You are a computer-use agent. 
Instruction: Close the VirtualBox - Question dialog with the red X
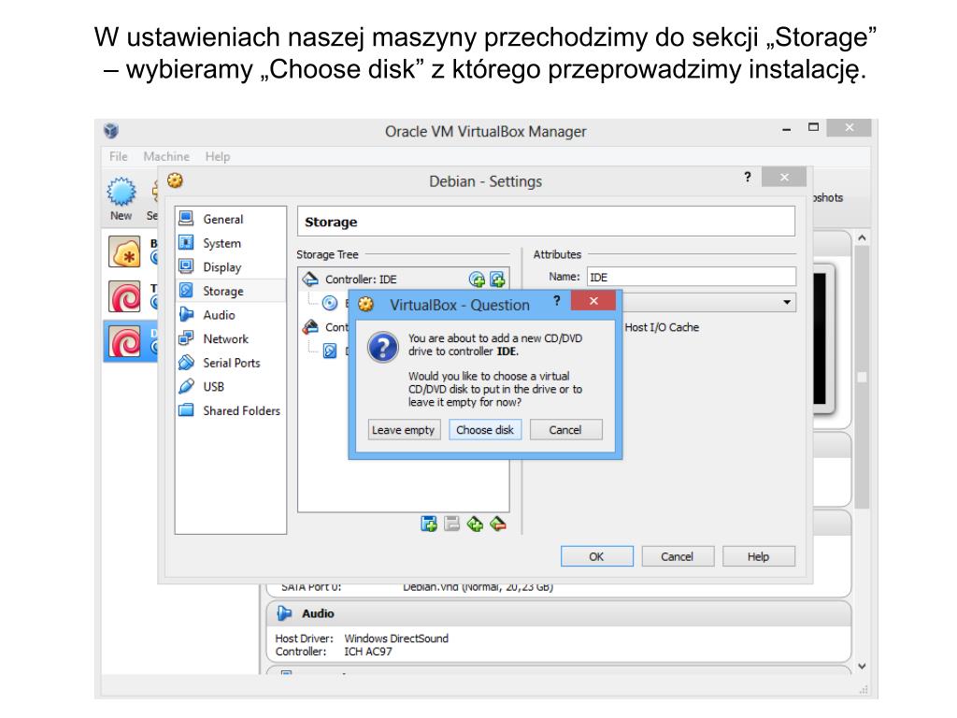pos(593,300)
